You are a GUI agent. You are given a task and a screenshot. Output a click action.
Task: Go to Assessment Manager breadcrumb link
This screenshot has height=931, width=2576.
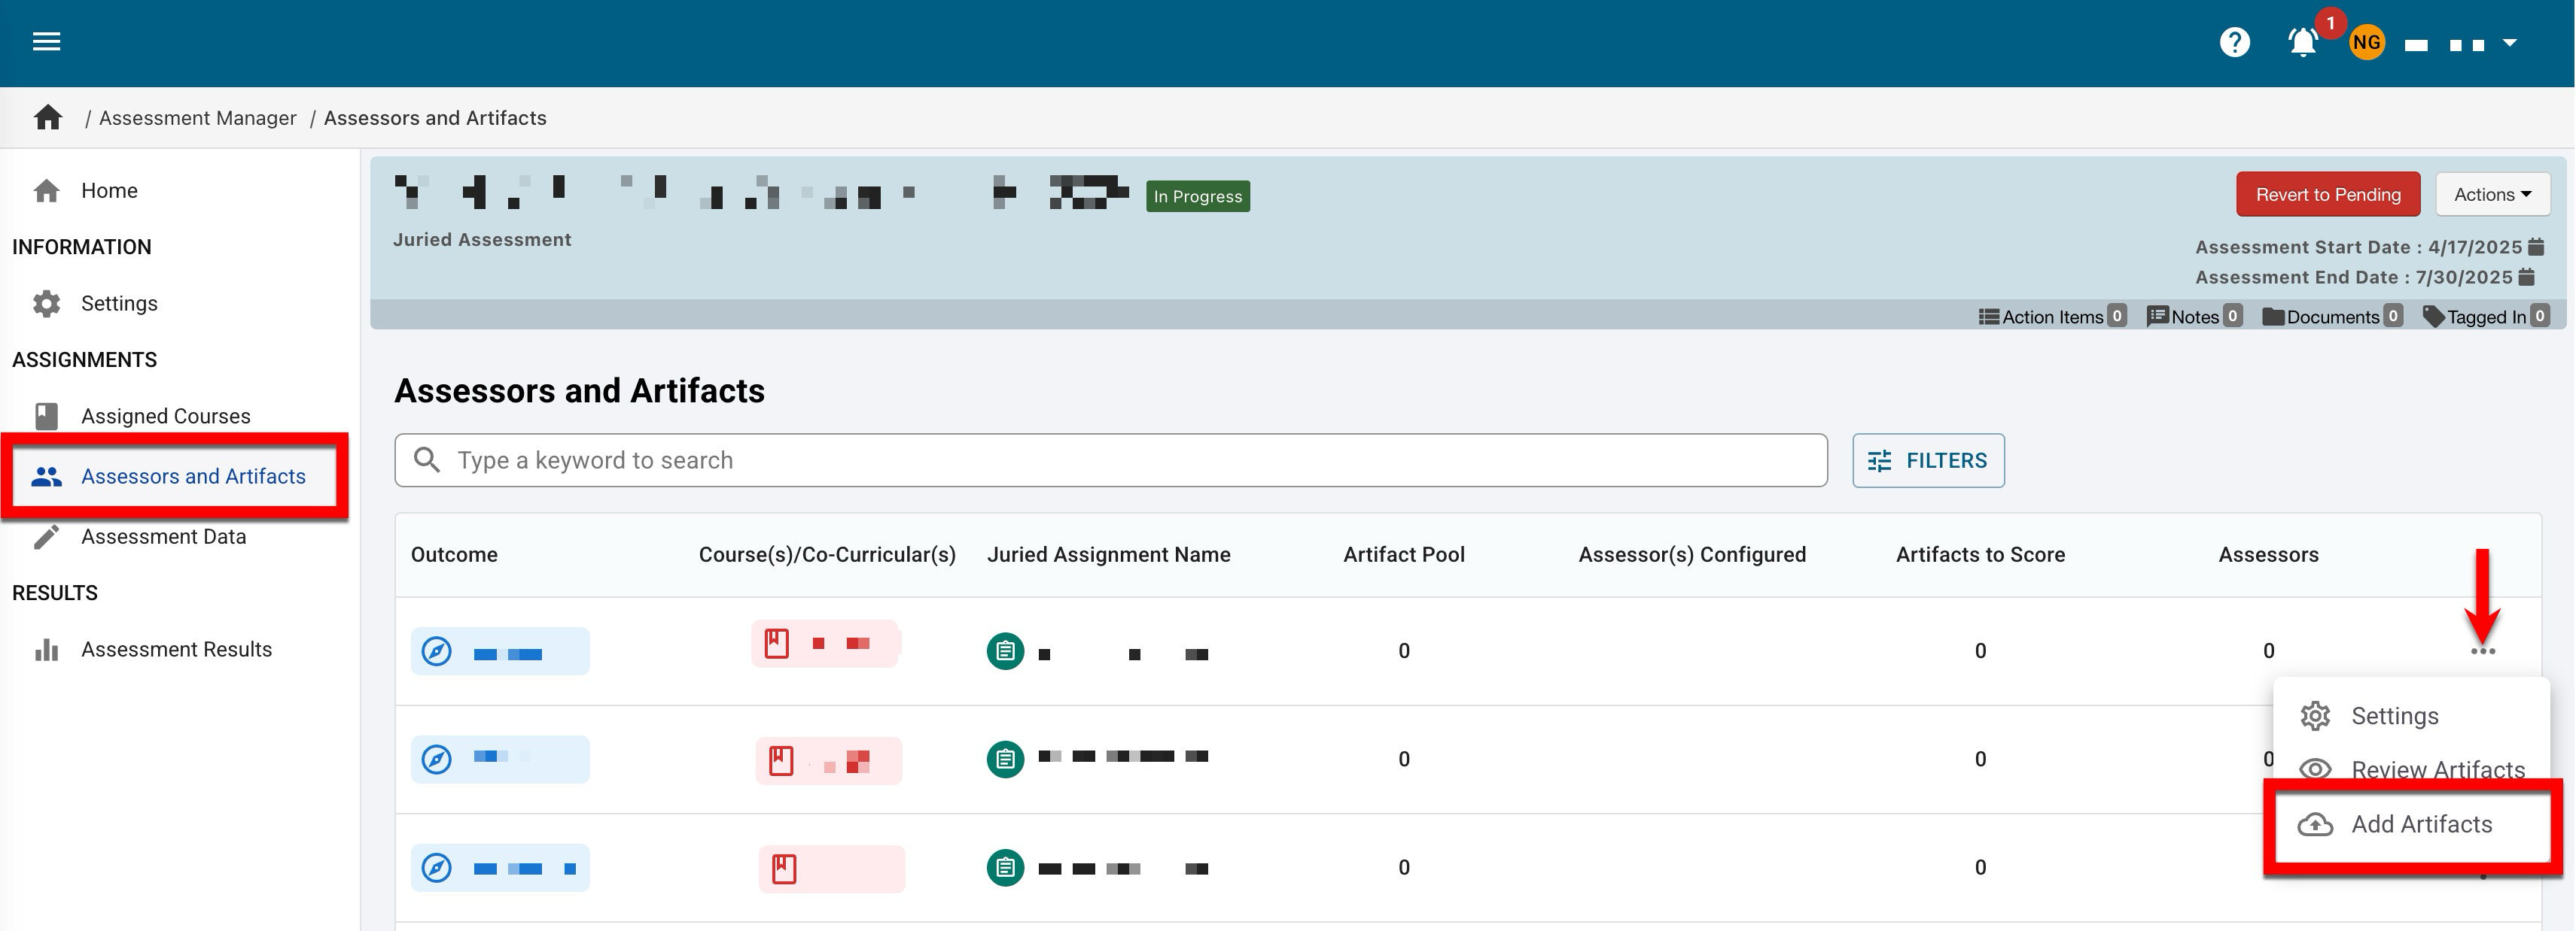[197, 118]
